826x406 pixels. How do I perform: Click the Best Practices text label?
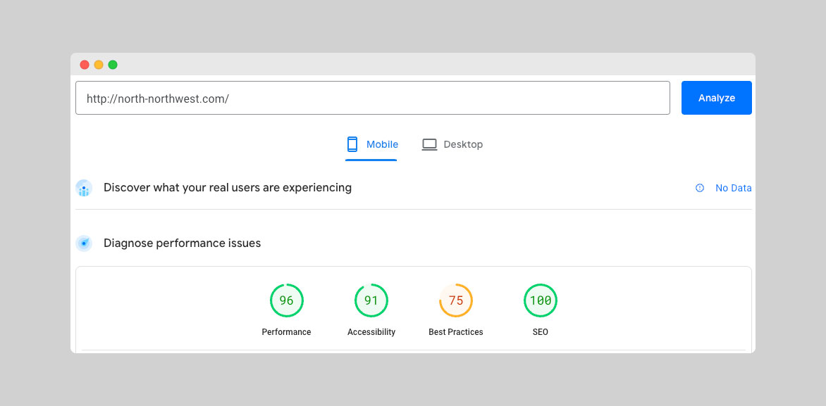pos(455,332)
